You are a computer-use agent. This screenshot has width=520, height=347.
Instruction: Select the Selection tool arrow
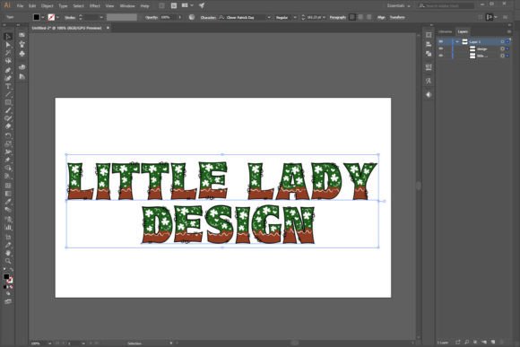click(8, 37)
